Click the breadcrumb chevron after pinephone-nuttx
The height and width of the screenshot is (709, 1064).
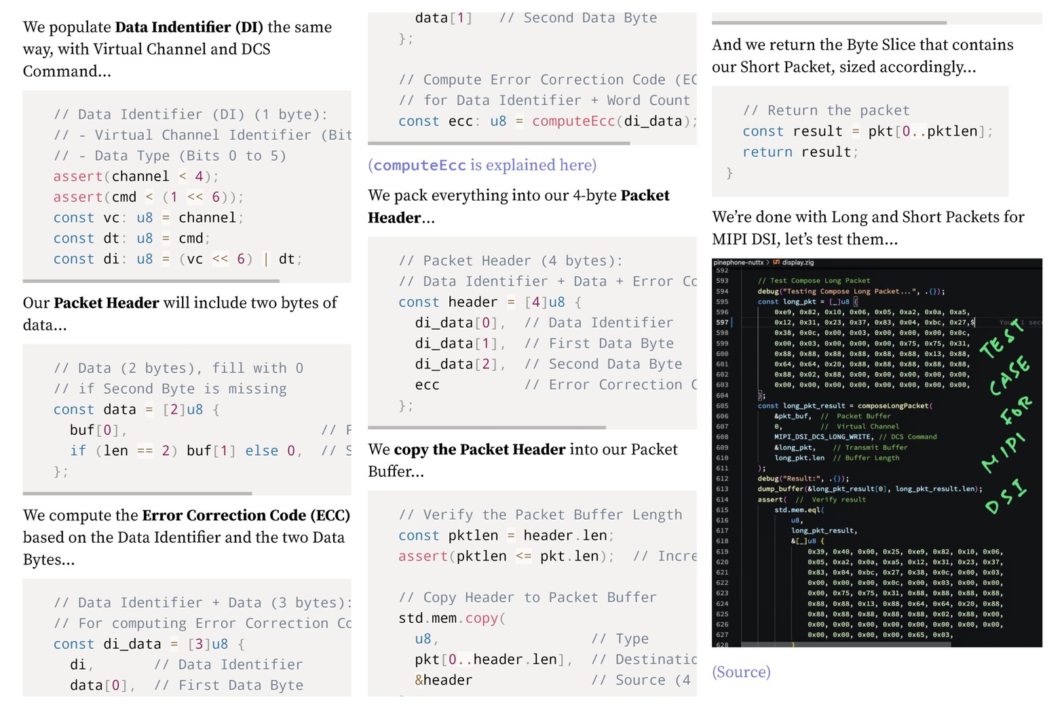768,263
